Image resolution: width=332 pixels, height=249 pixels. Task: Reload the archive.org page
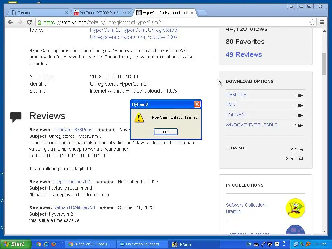coord(30,22)
